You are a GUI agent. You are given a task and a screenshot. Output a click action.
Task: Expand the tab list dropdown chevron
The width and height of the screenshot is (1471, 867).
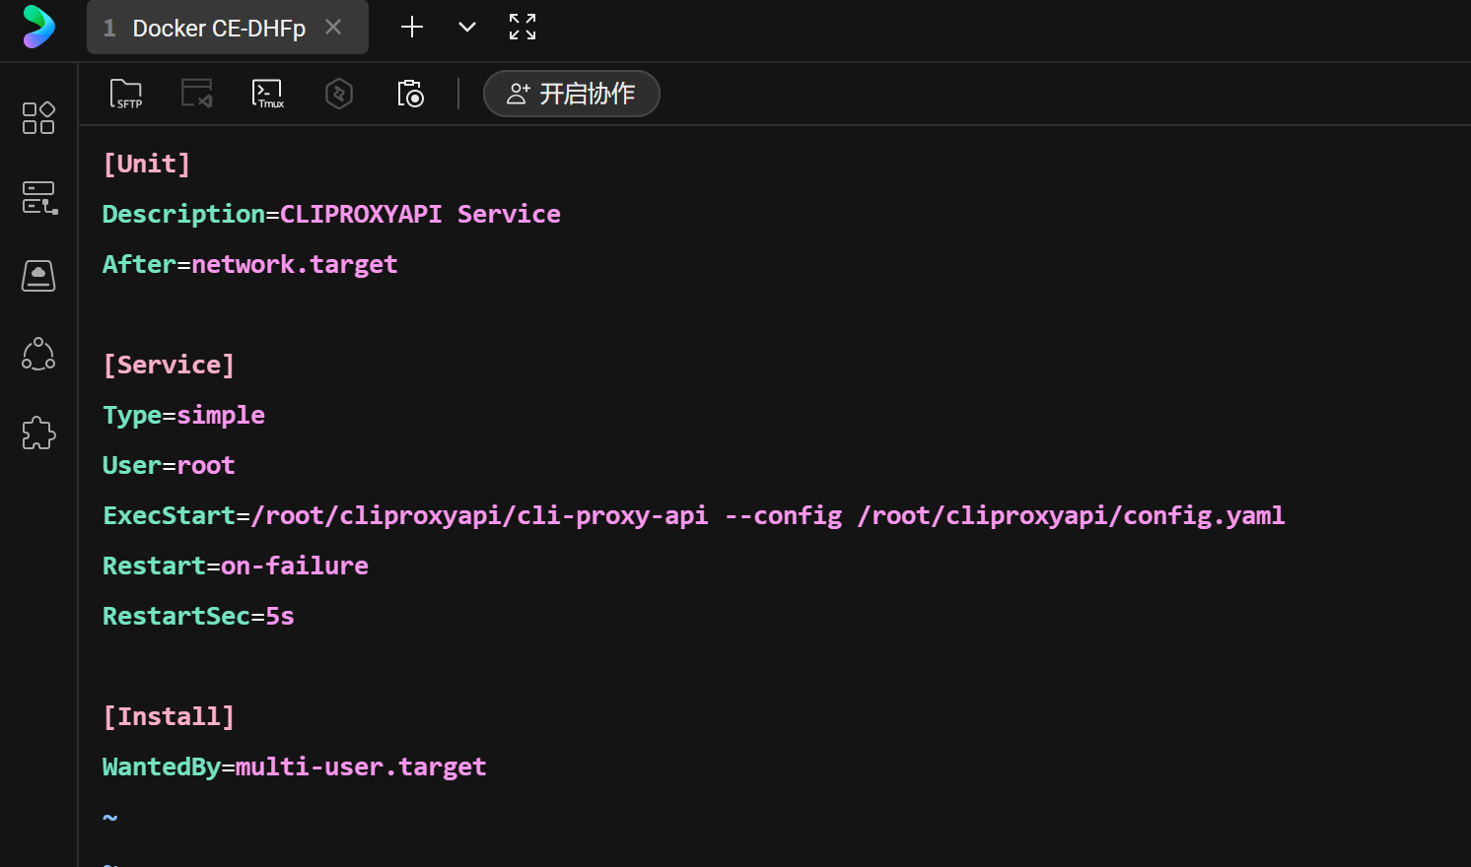click(467, 27)
